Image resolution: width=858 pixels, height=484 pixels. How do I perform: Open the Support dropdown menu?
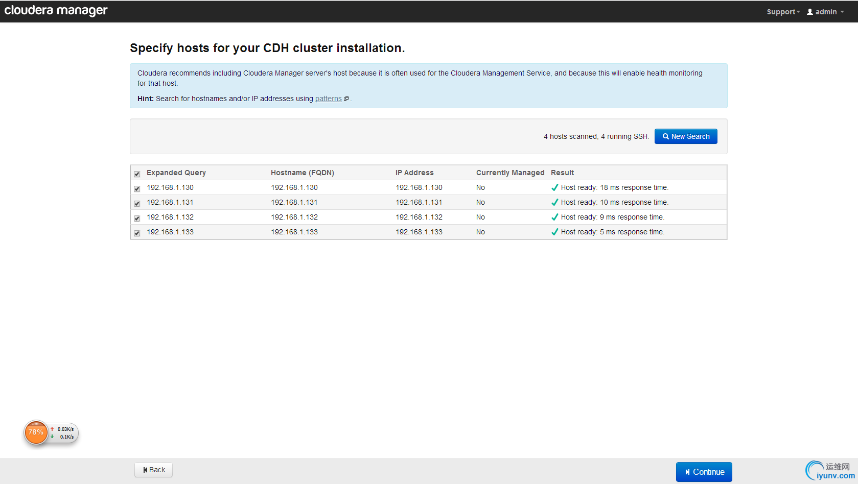783,12
